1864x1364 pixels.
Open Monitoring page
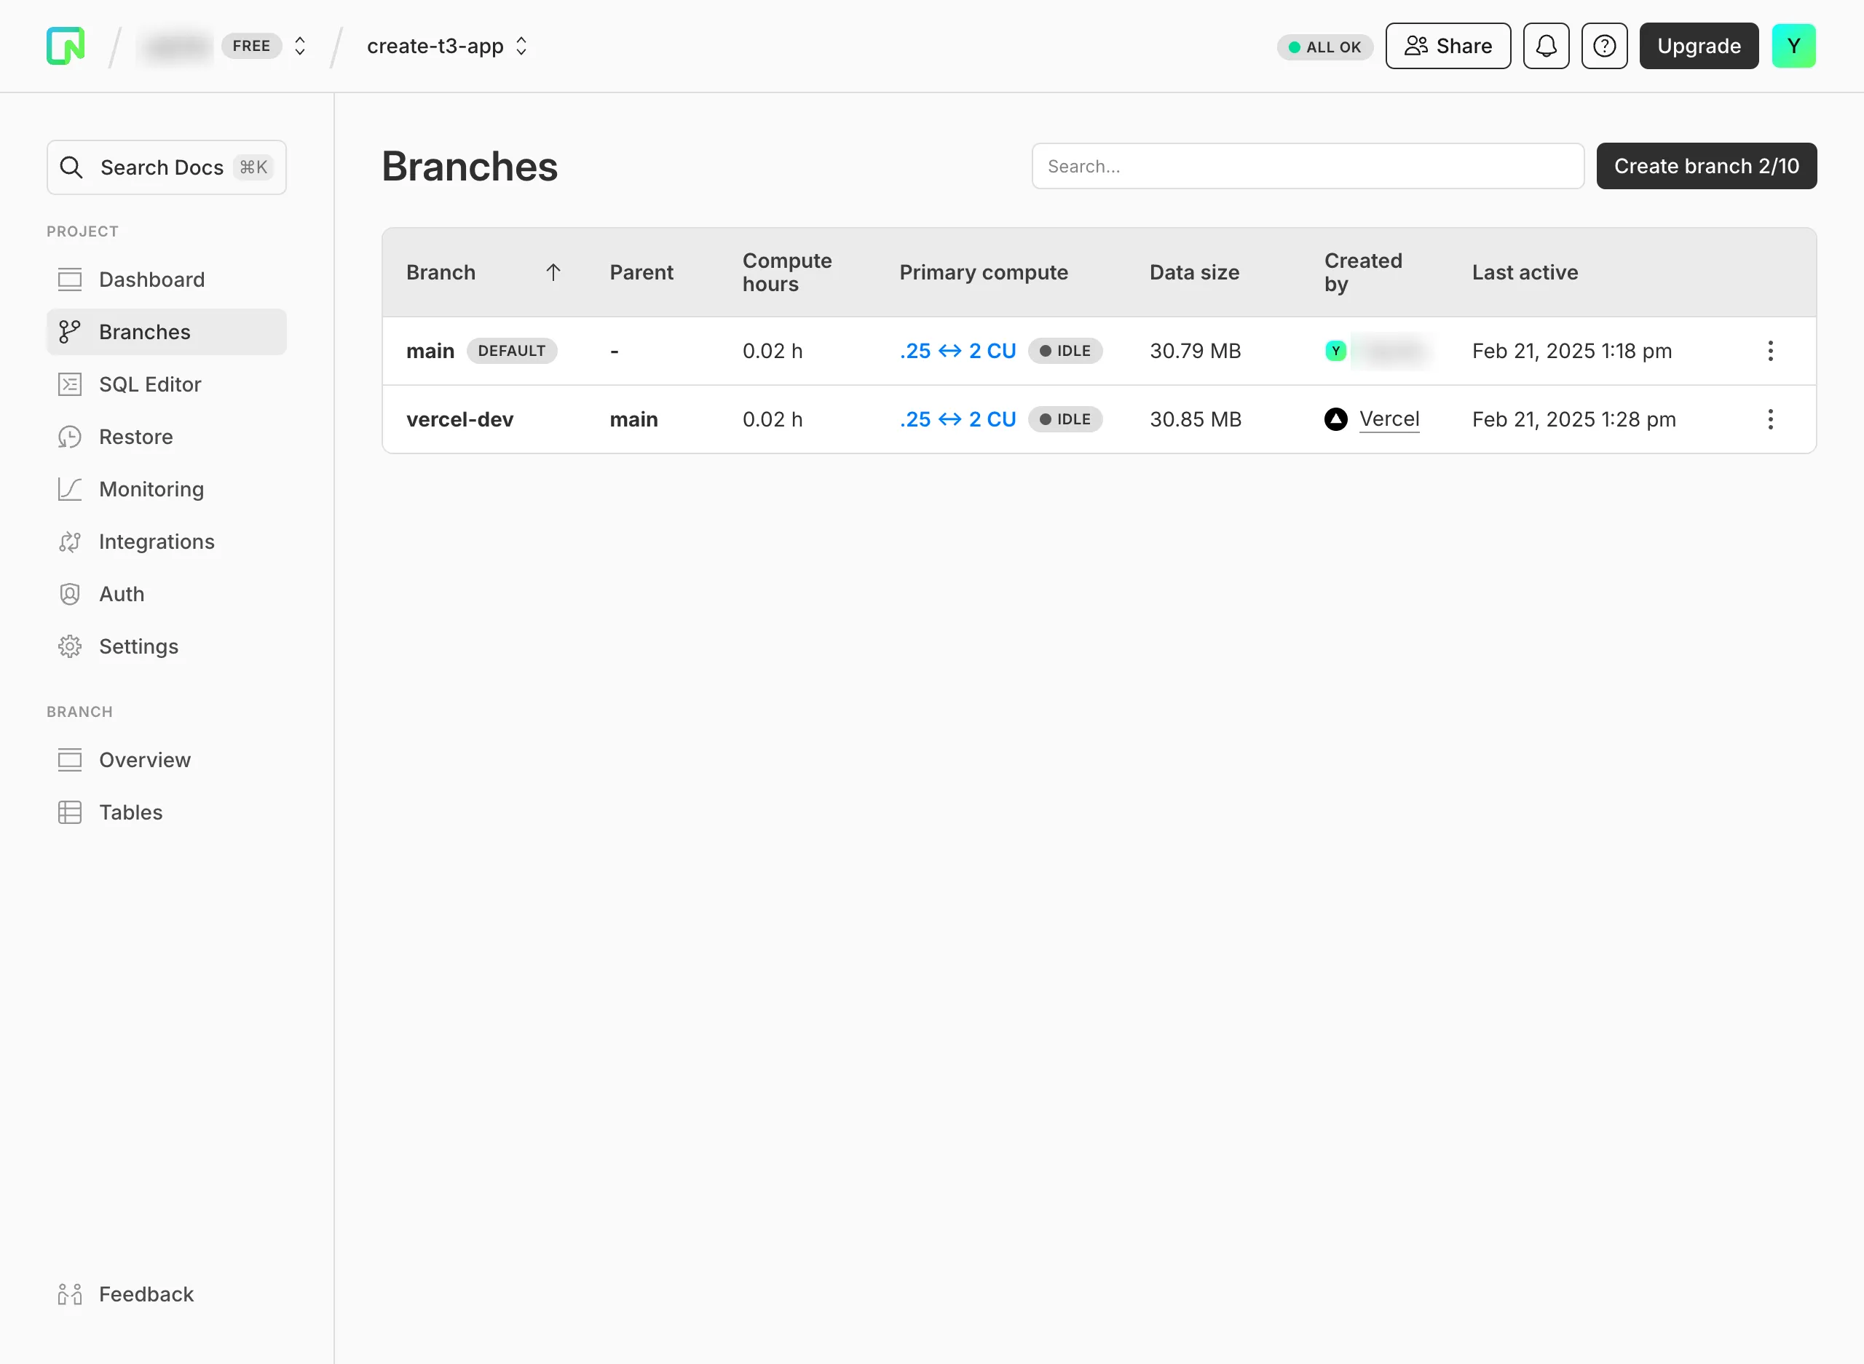(x=167, y=489)
